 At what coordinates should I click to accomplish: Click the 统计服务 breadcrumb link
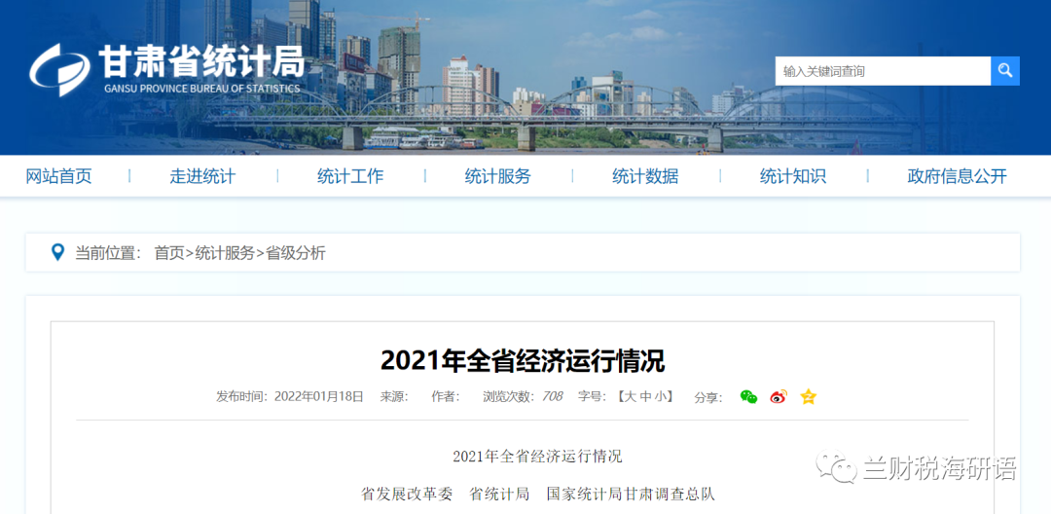click(x=225, y=253)
